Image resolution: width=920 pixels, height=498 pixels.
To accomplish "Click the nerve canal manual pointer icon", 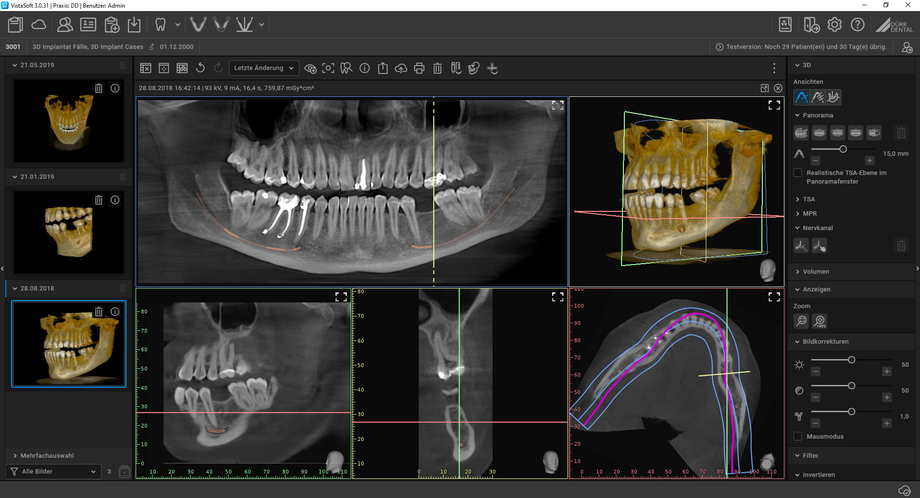I will click(819, 246).
